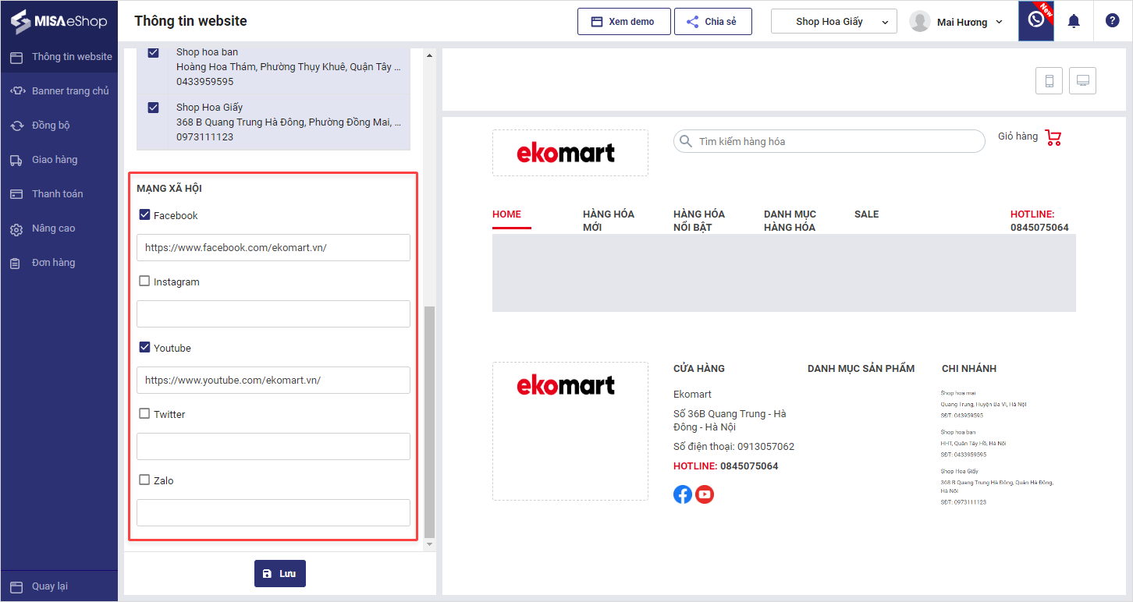Viewport: 1133px width, 602px height.
Task: Click the MISA eShop logo
Action: coord(59,21)
